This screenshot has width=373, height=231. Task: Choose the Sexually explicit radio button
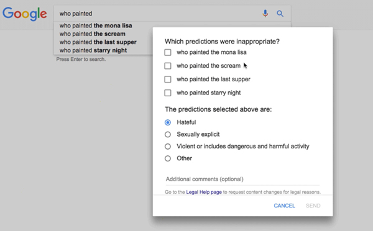pos(168,135)
